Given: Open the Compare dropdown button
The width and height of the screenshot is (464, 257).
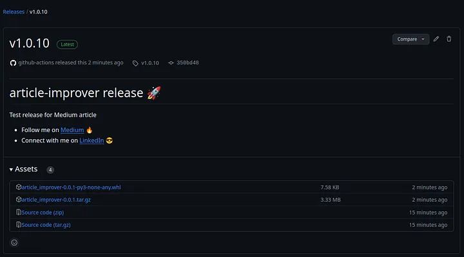Looking at the screenshot, I should click(x=411, y=39).
